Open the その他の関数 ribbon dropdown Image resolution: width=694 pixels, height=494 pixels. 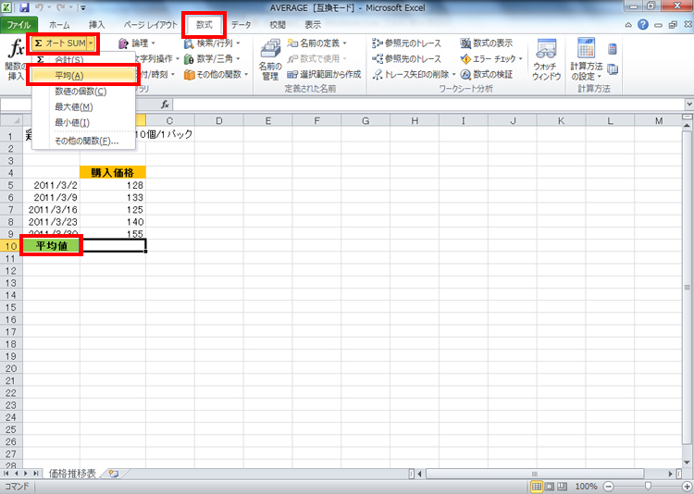point(216,74)
